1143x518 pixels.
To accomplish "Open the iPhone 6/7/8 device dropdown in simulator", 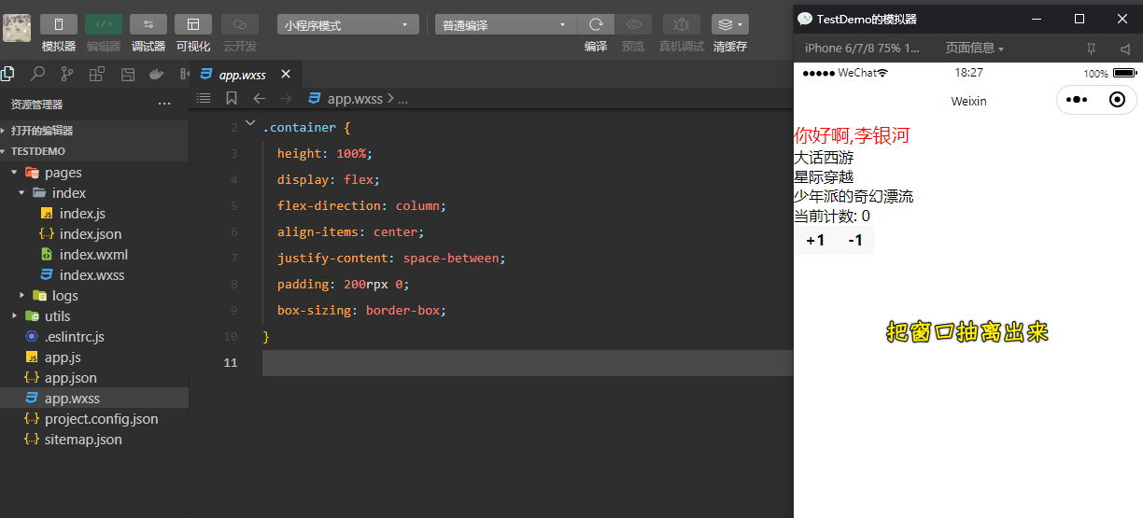I will (x=862, y=48).
